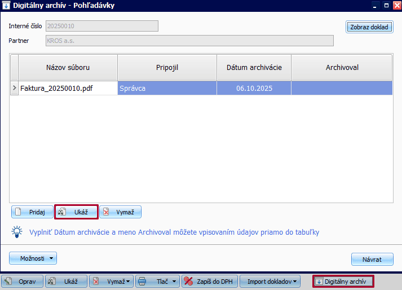Open the Možnosti dropdown
The width and height of the screenshot is (402, 290).
point(33,258)
